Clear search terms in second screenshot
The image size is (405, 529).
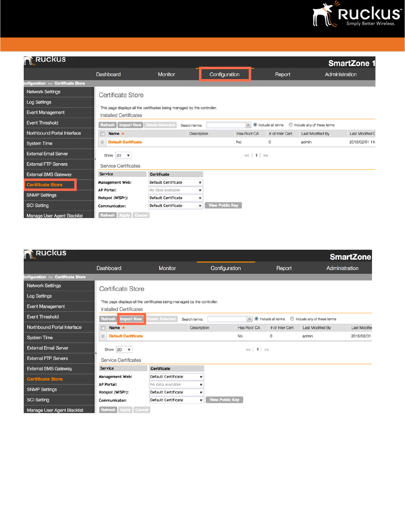250,319
